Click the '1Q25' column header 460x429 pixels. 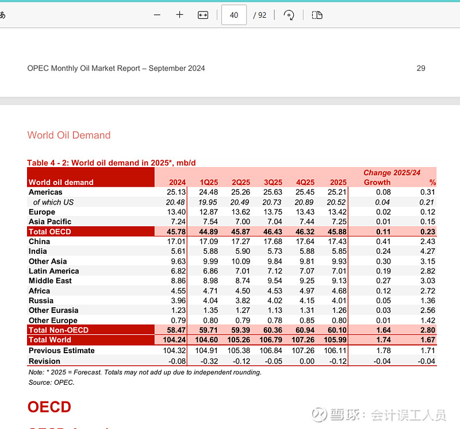click(x=209, y=182)
